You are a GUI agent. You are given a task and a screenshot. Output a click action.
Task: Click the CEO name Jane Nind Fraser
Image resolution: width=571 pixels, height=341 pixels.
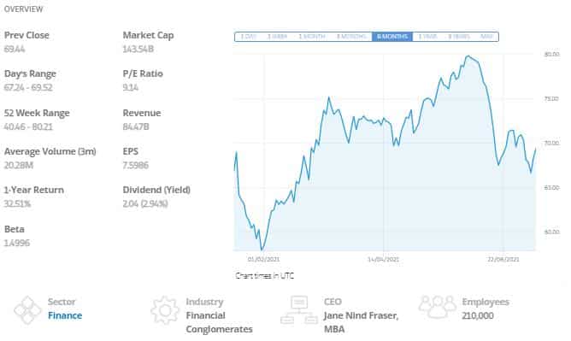point(361,315)
